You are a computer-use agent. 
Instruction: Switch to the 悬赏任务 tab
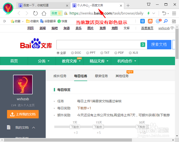[x=101, y=76]
